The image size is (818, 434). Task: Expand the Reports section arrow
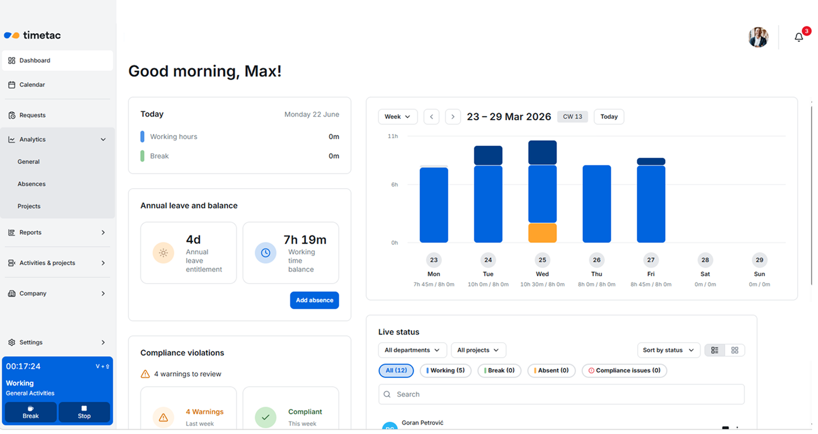103,233
